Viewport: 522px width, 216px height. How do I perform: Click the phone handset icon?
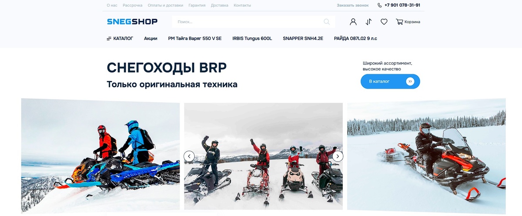pyautogui.click(x=380, y=5)
